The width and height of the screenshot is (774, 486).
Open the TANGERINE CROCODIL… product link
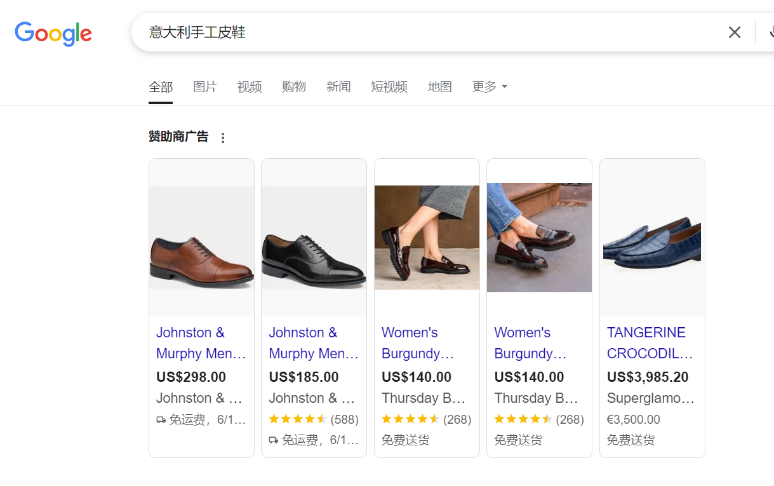(650, 343)
